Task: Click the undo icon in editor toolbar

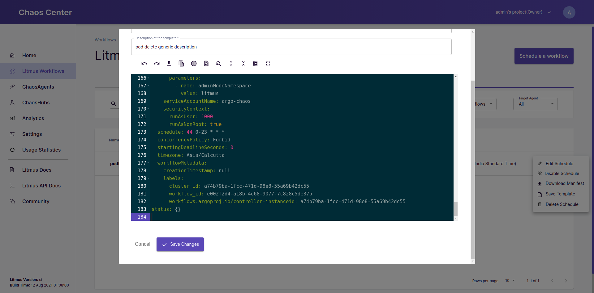Action: coord(144,64)
